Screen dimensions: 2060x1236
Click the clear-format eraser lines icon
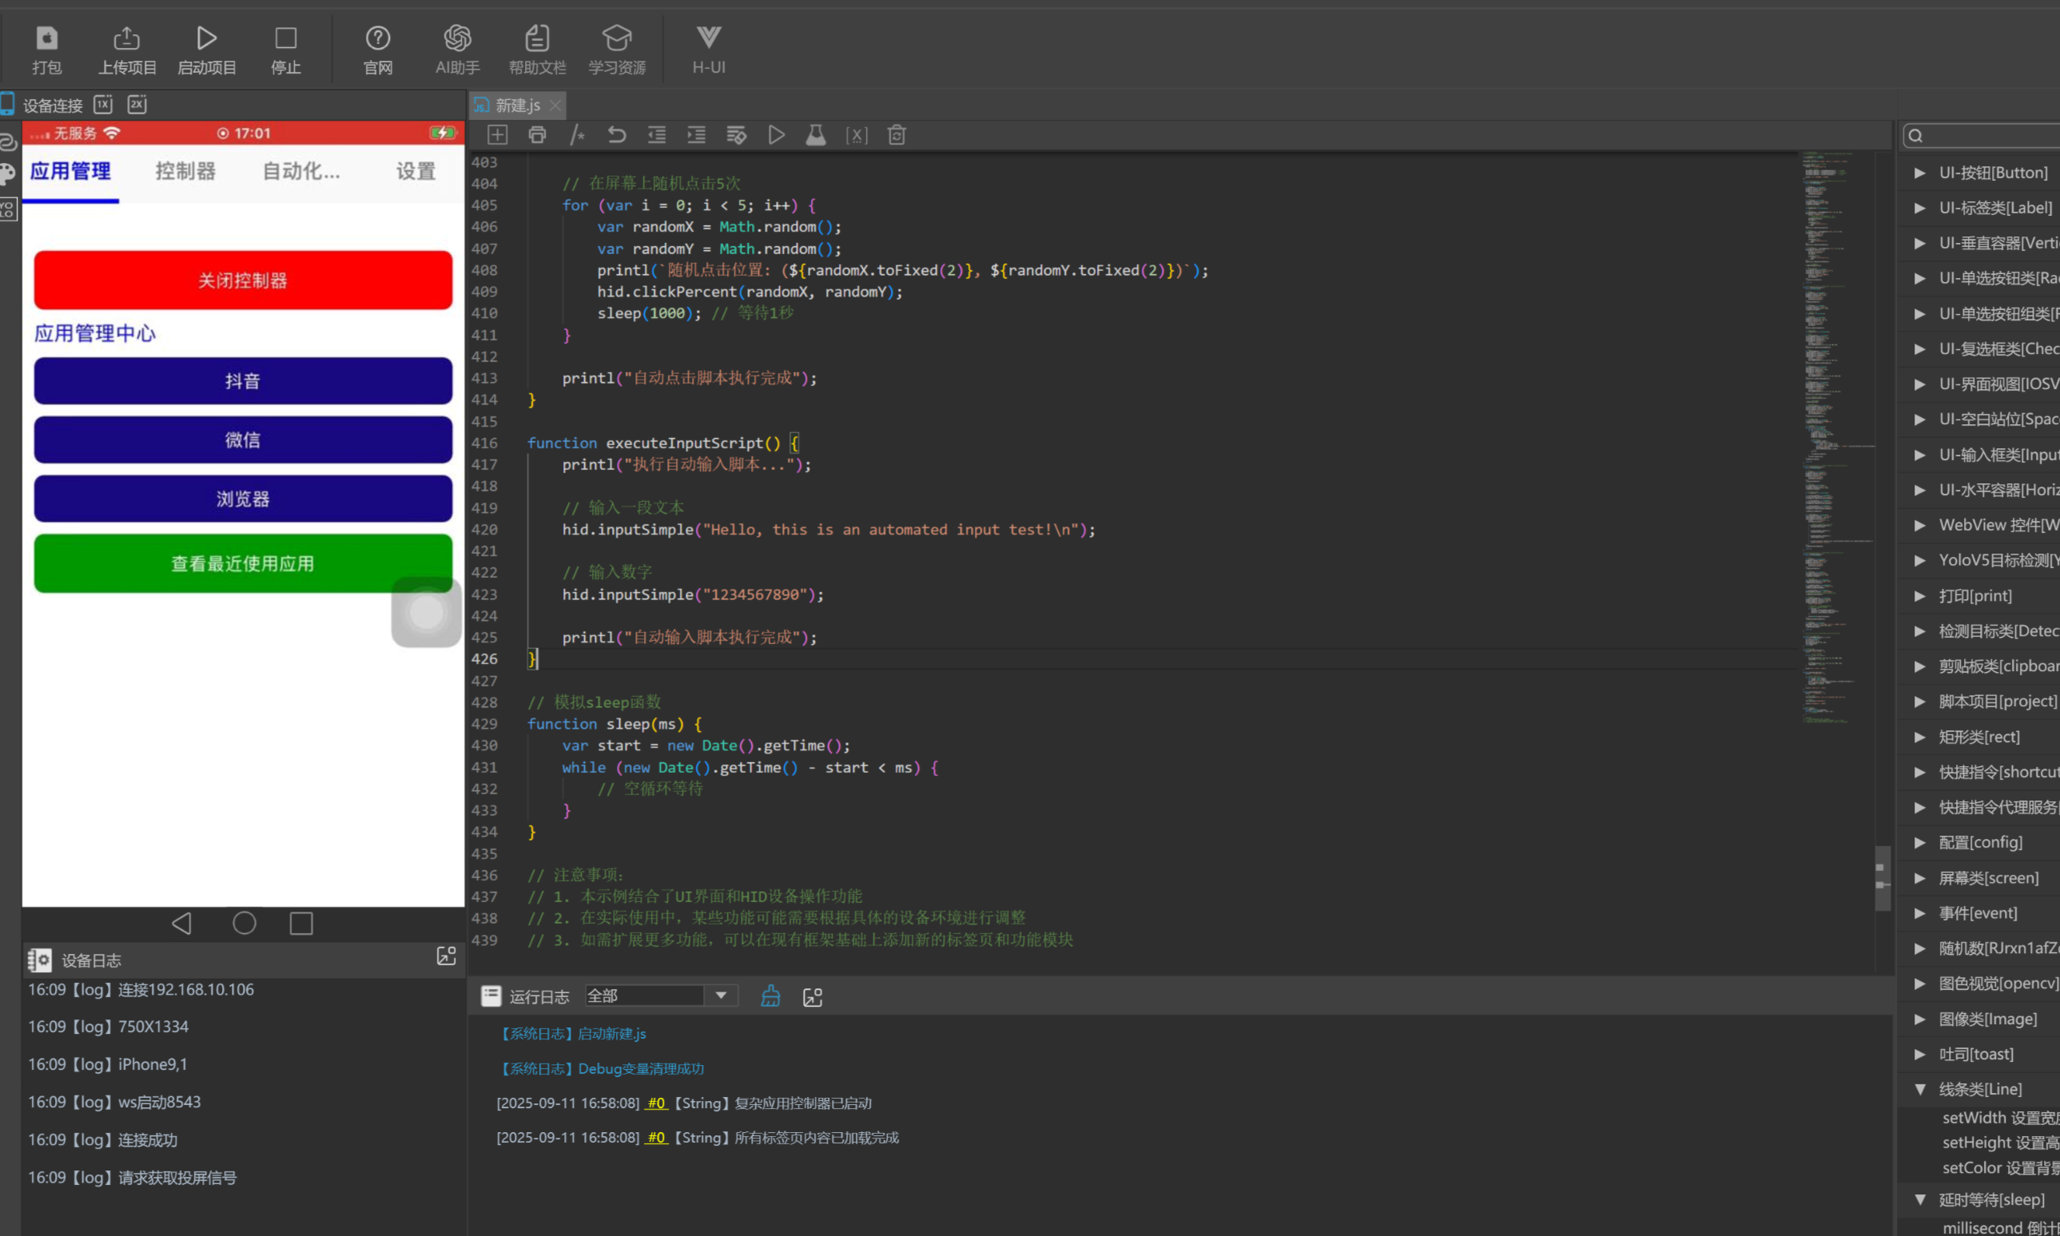click(737, 135)
